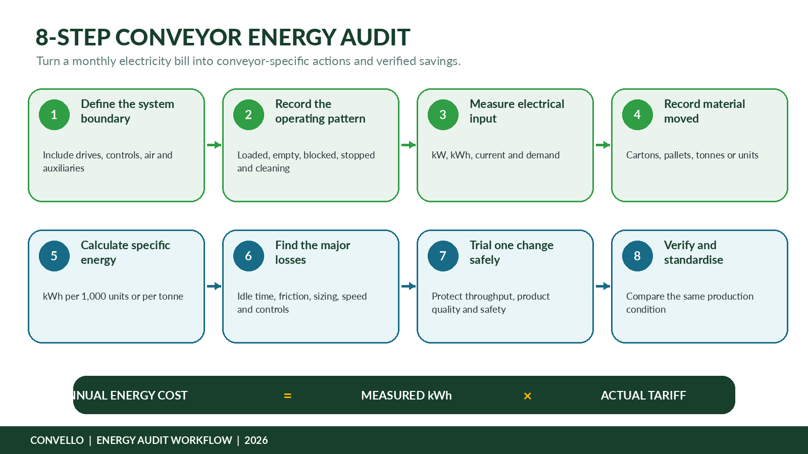The width and height of the screenshot is (808, 454).
Task: Click "Protect throughput, product quality and safety" text
Action: point(491,303)
